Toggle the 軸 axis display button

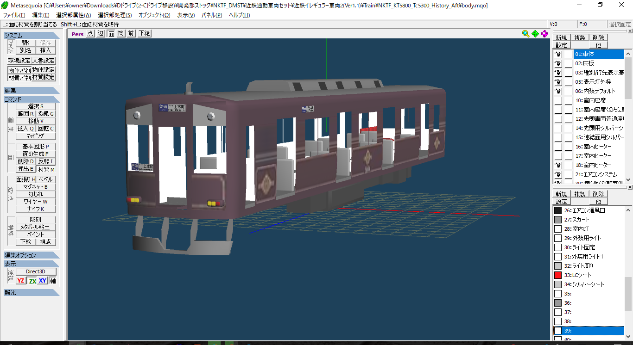coord(53,281)
